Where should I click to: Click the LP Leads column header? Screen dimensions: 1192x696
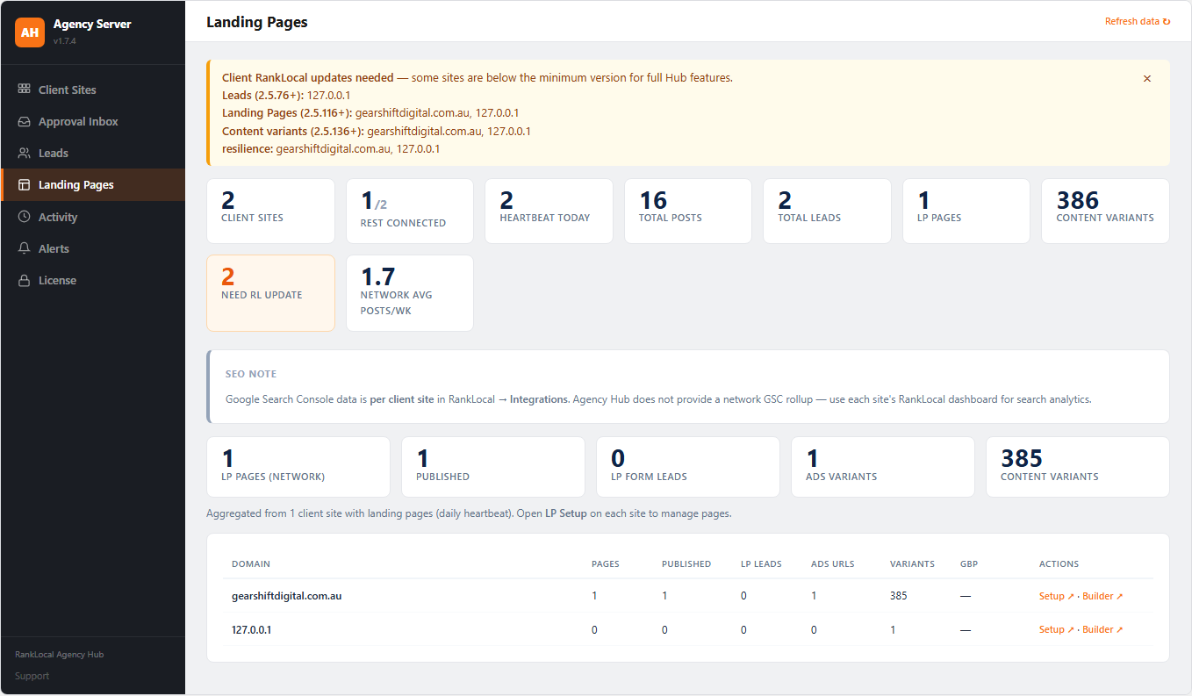(x=761, y=564)
